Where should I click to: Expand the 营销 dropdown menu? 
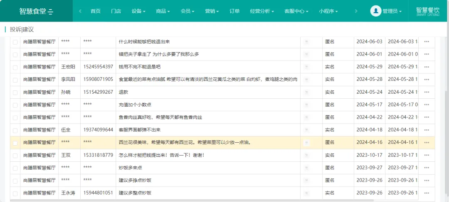click(212, 11)
